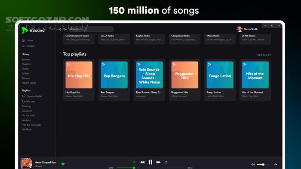
Task: Click the Fuego Latino title below cover
Action: pos(214,92)
